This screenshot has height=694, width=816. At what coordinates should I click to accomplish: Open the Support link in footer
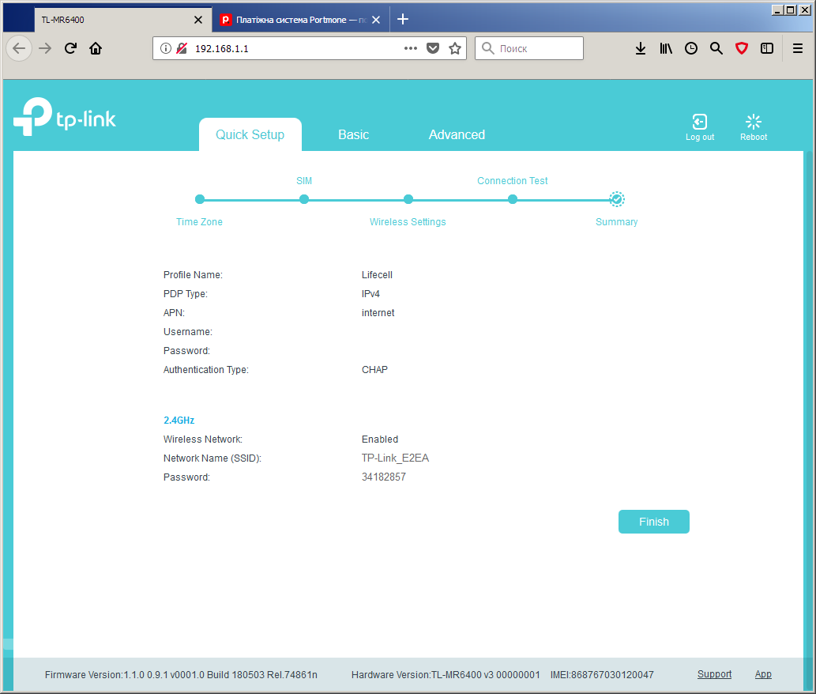pos(714,674)
